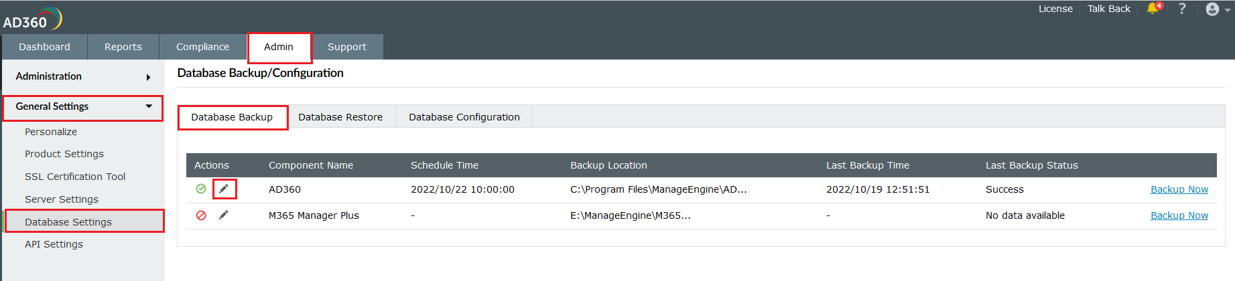The image size is (1235, 281).
Task: Click the AD360 logo
Action: pos(31,18)
